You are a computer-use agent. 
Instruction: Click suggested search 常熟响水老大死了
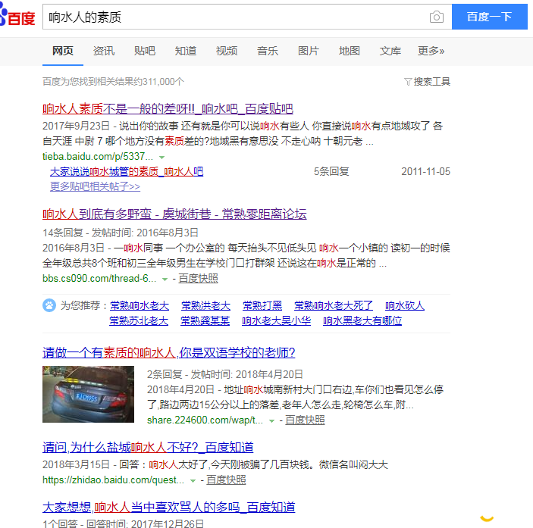coord(334,305)
